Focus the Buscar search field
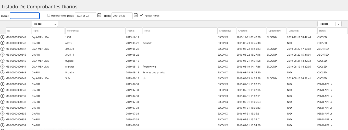Viewport: 348px width, 130px height. pos(25,16)
